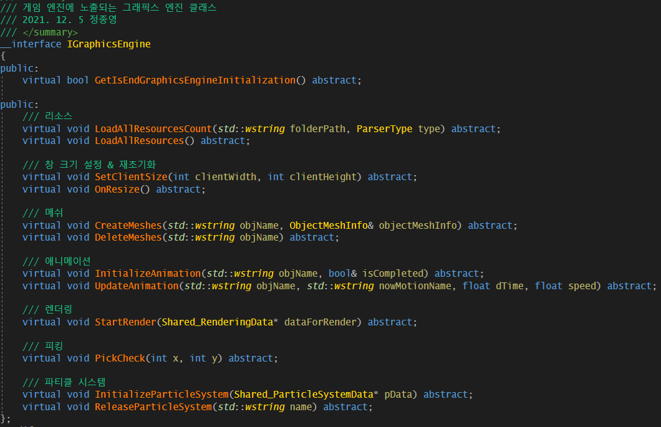Click the dTime parameter
Viewport: 661px width, 427px height.
point(509,285)
